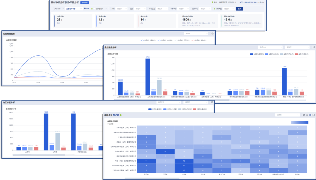Open the 请选择 dropdown in 企业维度分析
The width and height of the screenshot is (316, 180).
[297, 47]
